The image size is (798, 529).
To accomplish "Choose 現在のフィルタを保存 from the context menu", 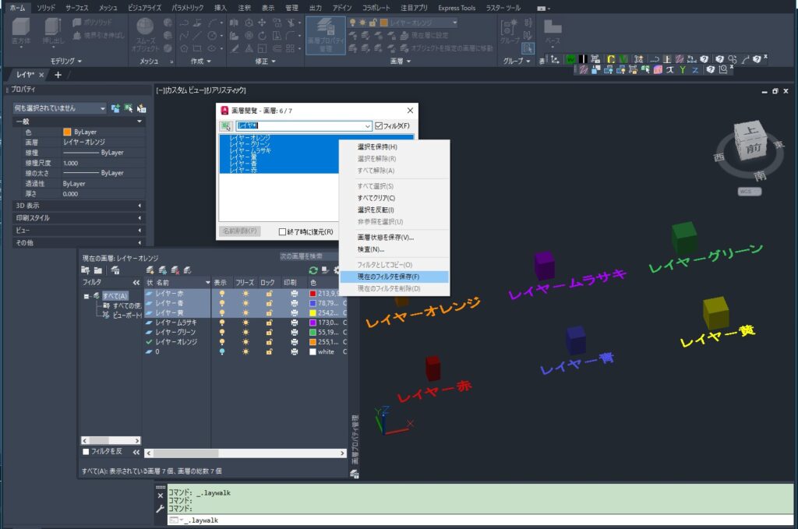I will (387, 277).
